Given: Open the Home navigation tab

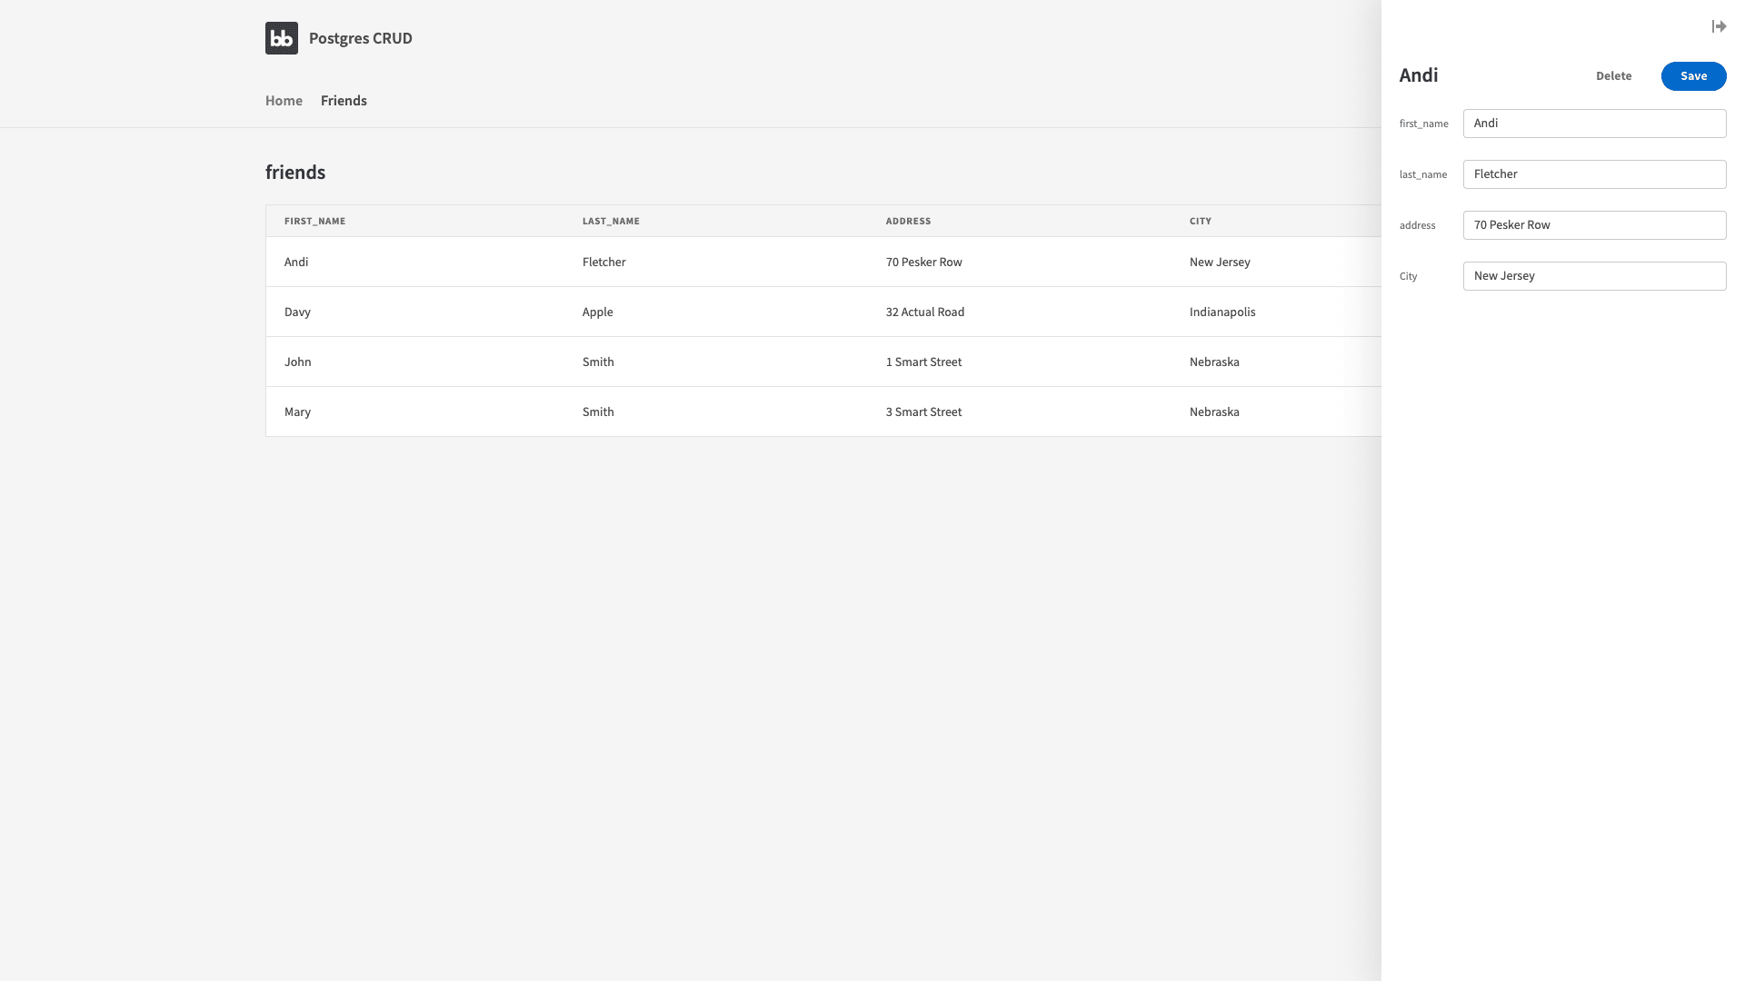Looking at the screenshot, I should pos(284,101).
